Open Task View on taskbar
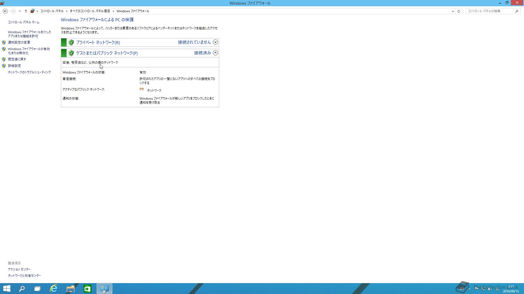 coord(37,289)
